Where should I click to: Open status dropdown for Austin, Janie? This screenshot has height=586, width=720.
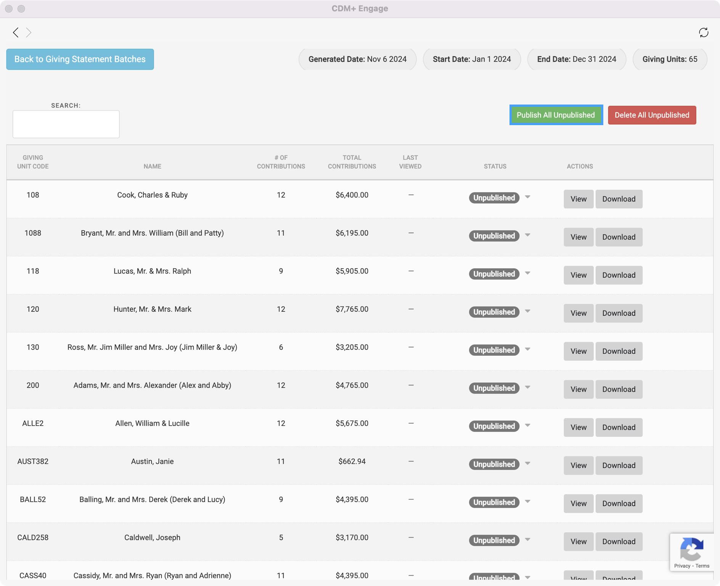tap(527, 464)
